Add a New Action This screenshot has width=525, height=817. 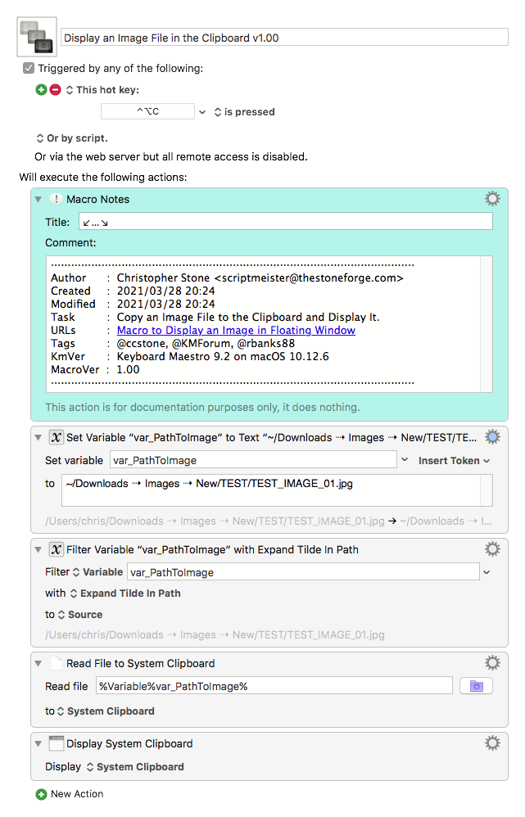coord(70,794)
